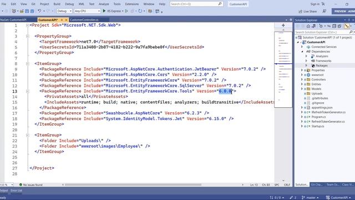The image size is (355, 200).
Task: Expand the Analyzers node
Action: tap(306, 56)
